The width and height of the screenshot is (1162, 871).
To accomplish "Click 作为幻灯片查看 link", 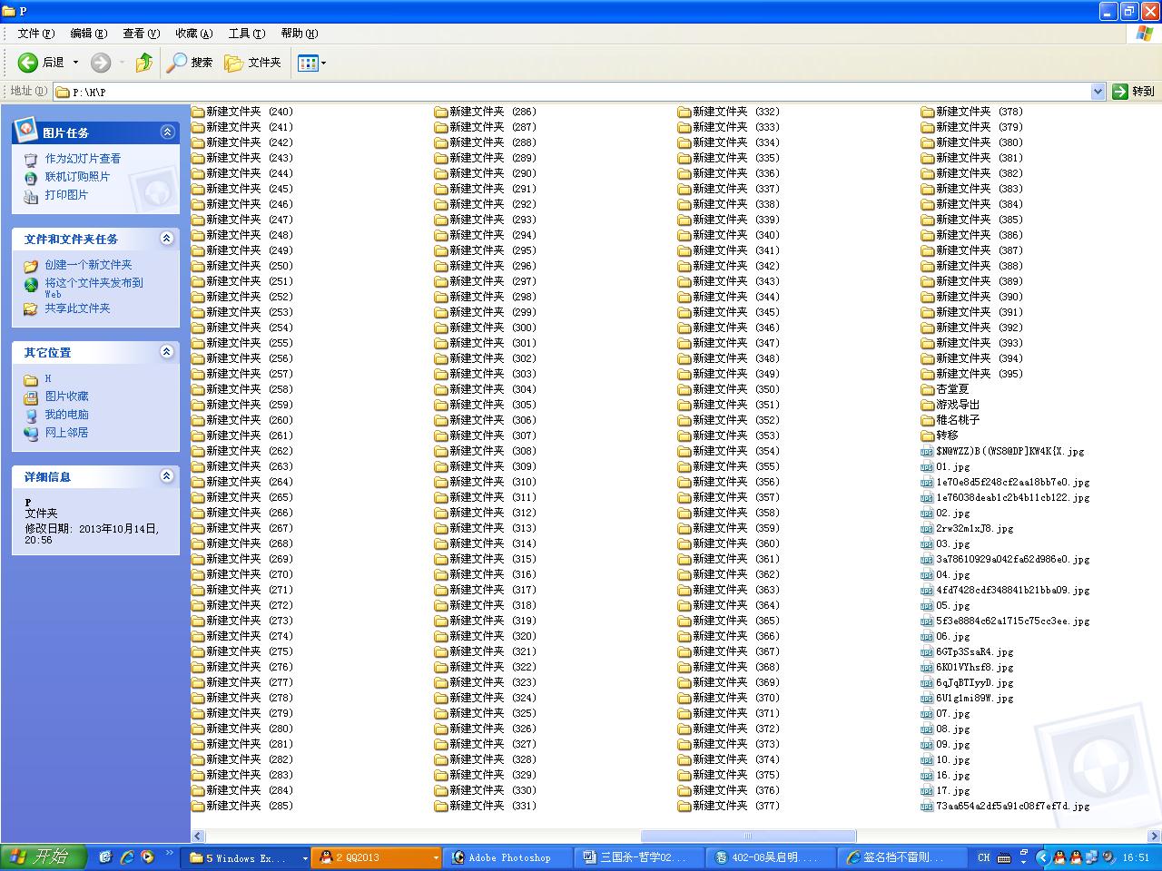I will coord(83,159).
